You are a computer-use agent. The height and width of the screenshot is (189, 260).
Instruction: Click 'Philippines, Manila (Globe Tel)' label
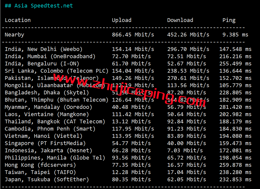click(55, 158)
